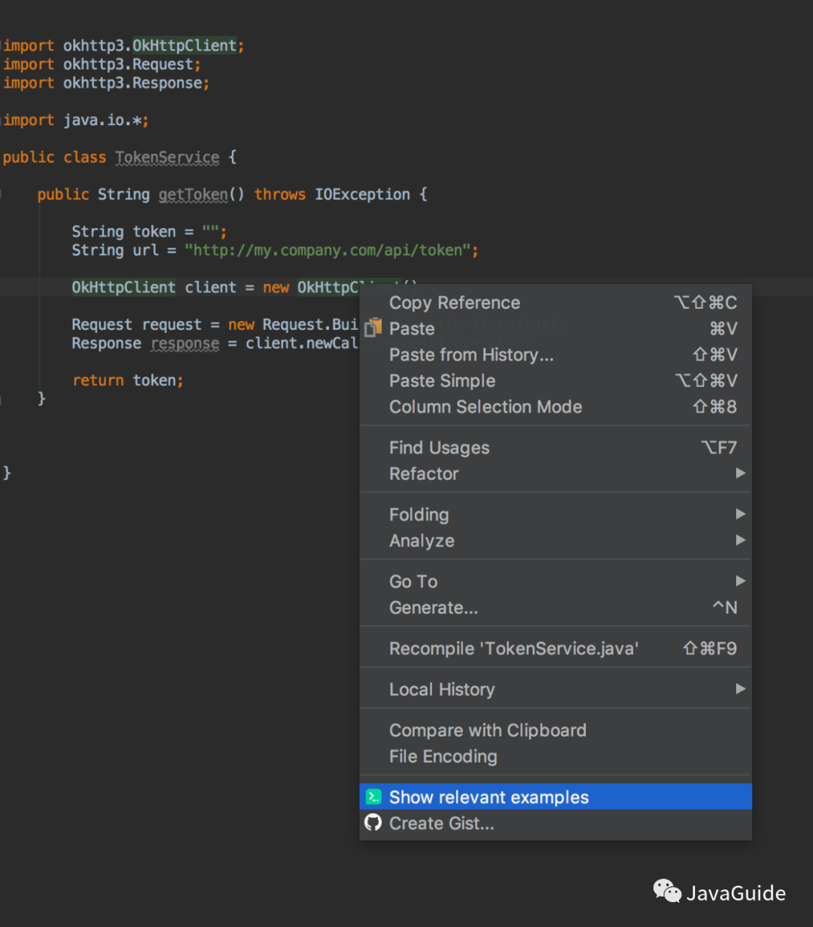Expand the Refactor submenu arrow
Screen dimensions: 813x927
point(741,474)
